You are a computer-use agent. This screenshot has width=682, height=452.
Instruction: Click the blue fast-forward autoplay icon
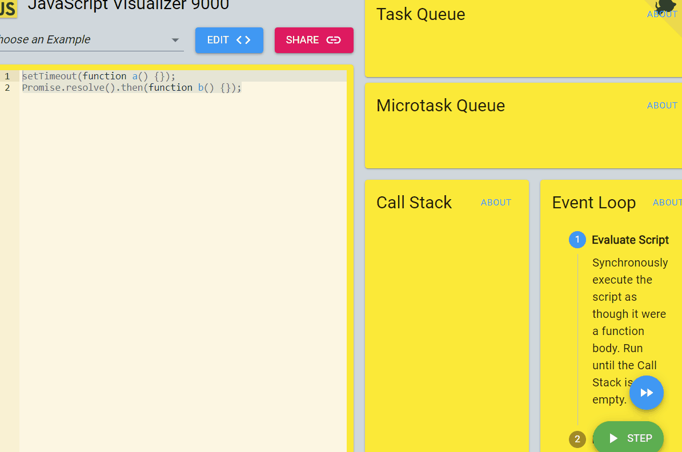(x=646, y=393)
